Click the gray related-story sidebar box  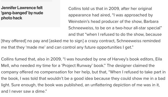[30, 13]
